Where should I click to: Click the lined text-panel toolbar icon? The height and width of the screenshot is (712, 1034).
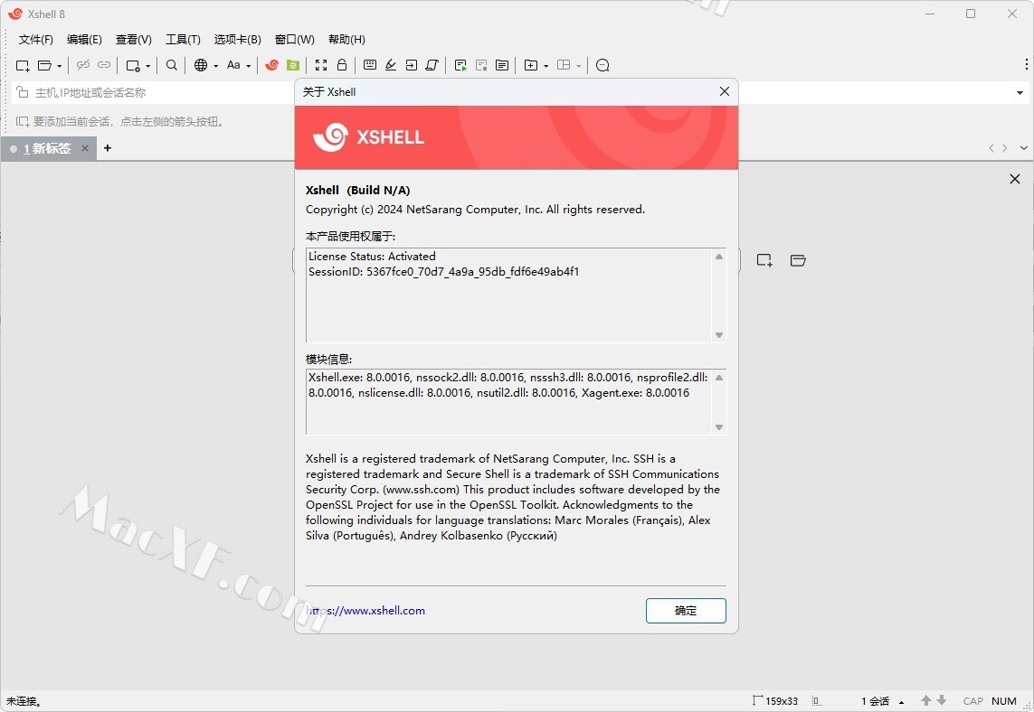click(x=502, y=65)
